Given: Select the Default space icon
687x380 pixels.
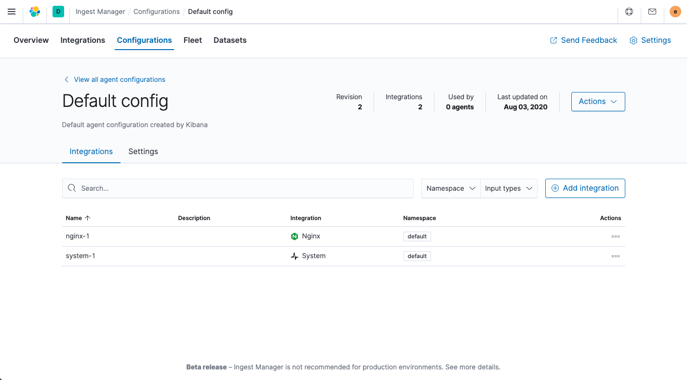Looking at the screenshot, I should coord(58,12).
